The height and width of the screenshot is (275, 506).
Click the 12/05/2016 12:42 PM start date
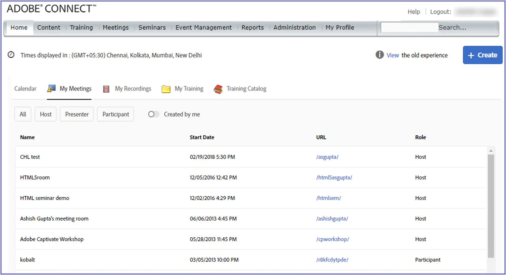[213, 177]
